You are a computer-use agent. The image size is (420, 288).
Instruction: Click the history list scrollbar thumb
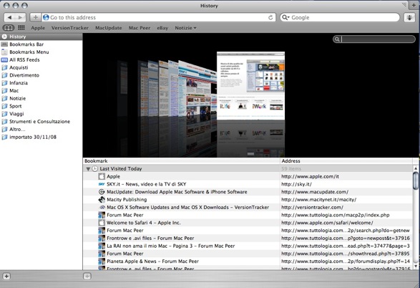416,181
